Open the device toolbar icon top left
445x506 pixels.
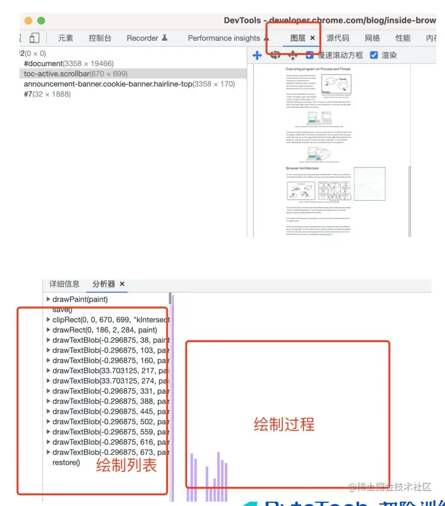(34, 37)
